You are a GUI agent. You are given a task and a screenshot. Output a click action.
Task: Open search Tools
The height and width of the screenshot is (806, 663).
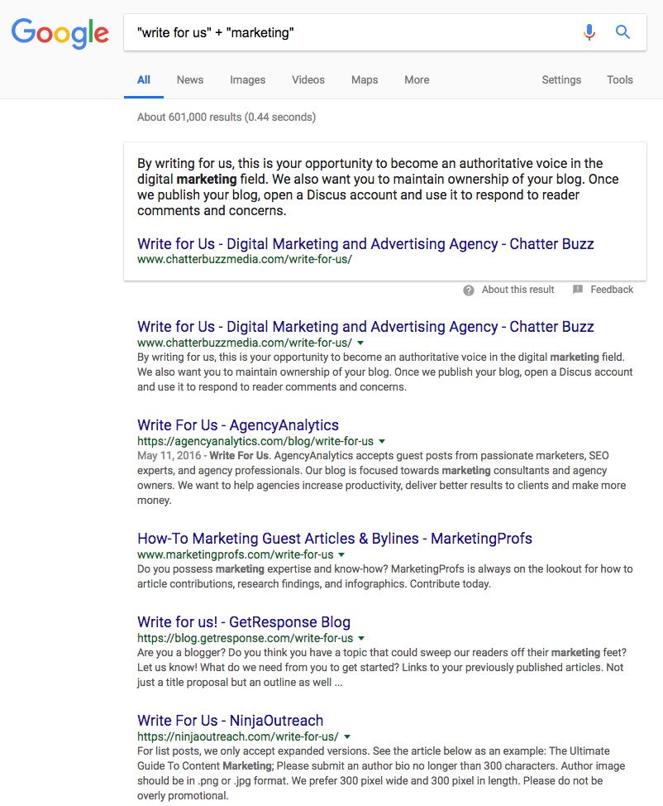[x=620, y=79]
